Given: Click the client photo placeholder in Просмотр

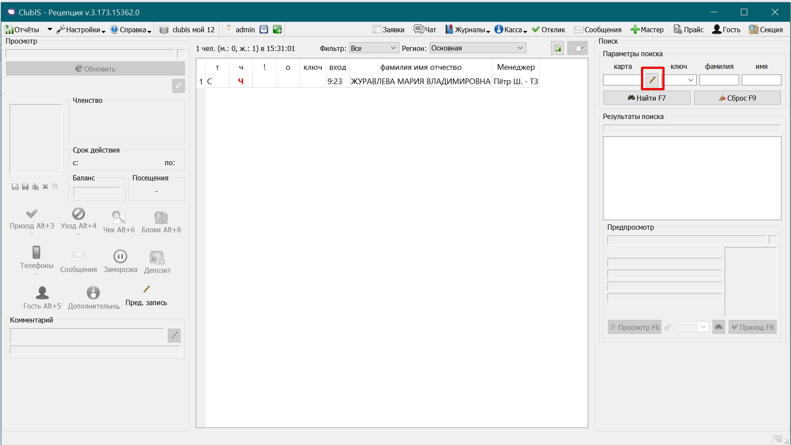Looking at the screenshot, I should coord(36,139).
